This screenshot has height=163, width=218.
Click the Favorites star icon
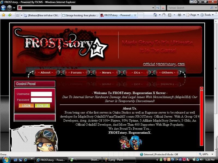pos(4,15)
